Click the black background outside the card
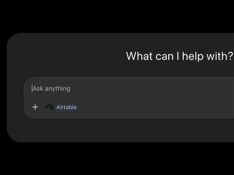Screen dimensions: 234x175 116,159
